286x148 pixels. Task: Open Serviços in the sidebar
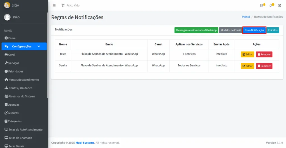14,63
